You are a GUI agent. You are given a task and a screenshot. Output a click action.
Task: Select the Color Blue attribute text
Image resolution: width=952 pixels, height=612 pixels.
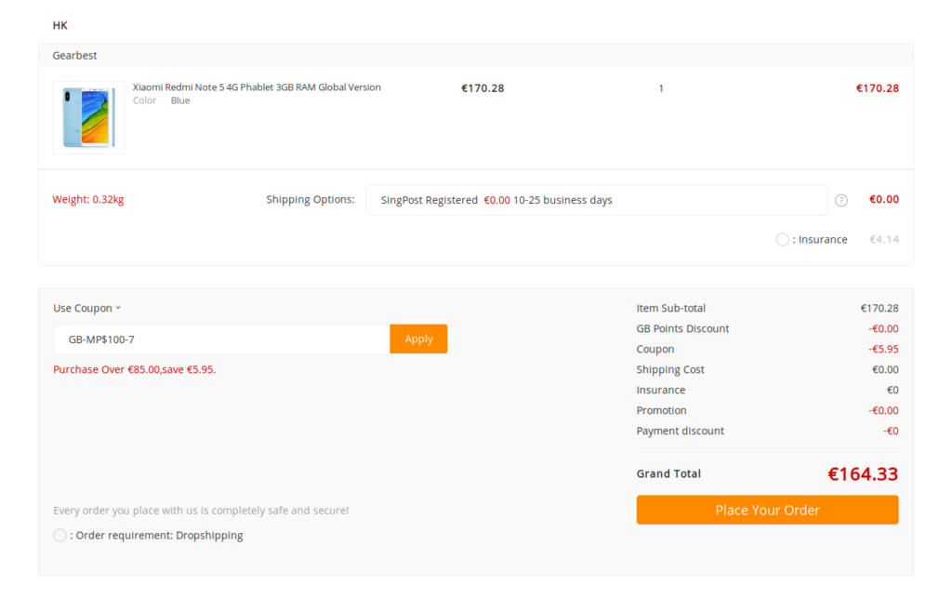click(x=162, y=100)
